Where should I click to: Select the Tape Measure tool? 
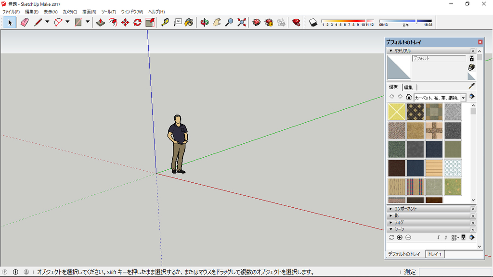coord(165,23)
